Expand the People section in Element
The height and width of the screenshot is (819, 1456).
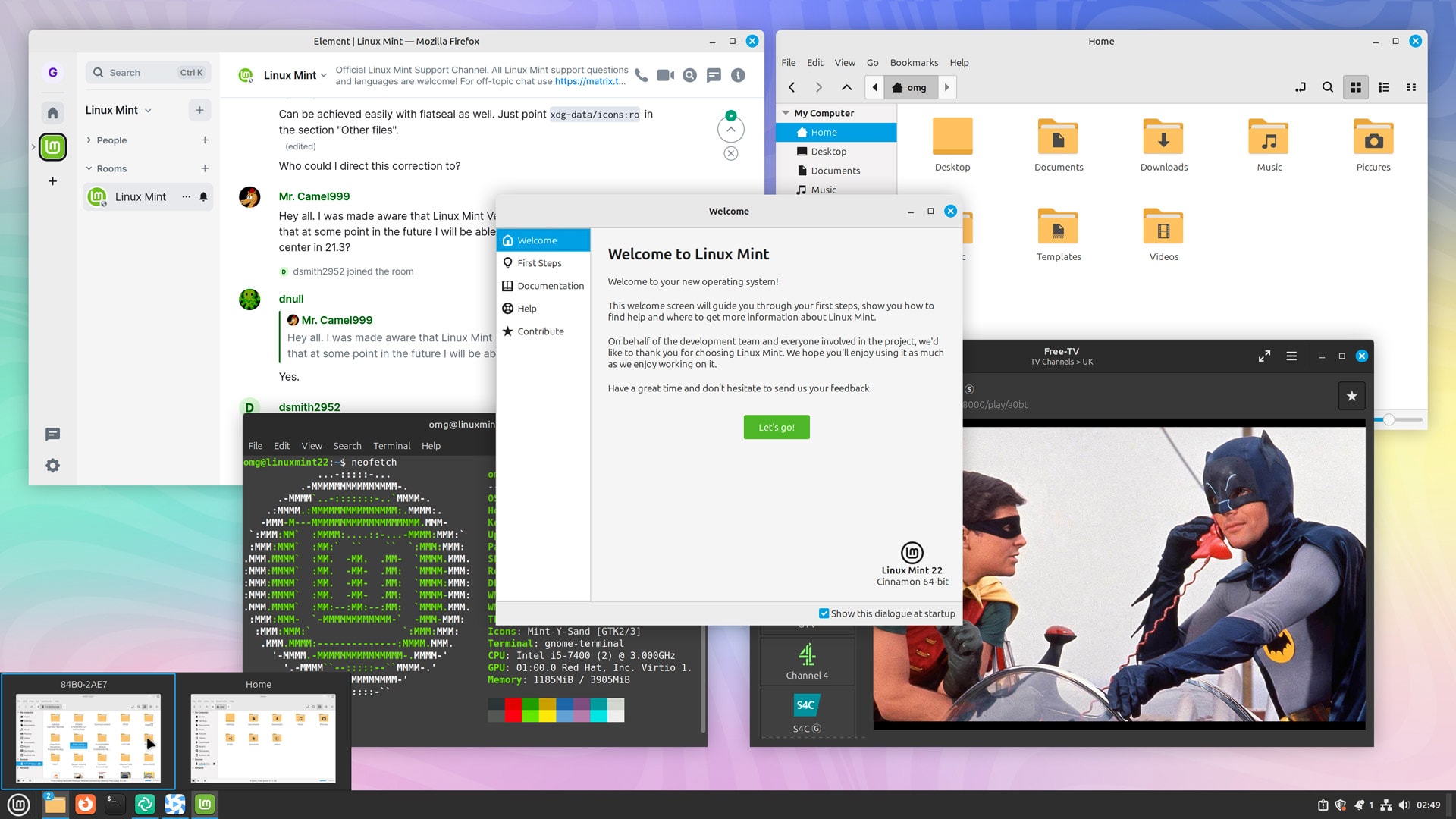(x=89, y=140)
